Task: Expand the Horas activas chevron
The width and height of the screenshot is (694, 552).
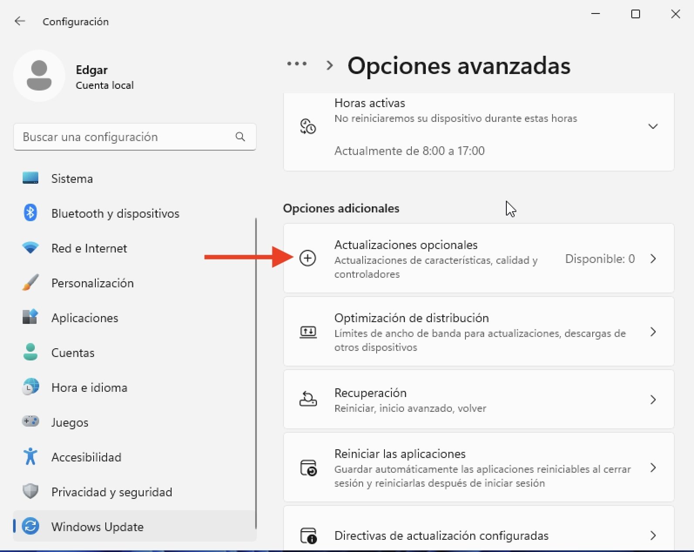Action: (653, 127)
